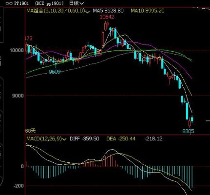Click the MA组合(5,10,20,40,60,0) label
Viewport: 210px width, 195px height.
56,11
